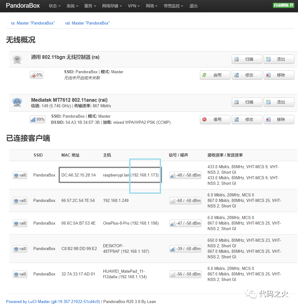Click the MAC address 32:7A:33:17:AD:01
298x307 pixels.
pyautogui.click(x=78, y=274)
